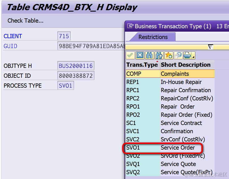Select the SVO2 transaction type

(x=133, y=156)
